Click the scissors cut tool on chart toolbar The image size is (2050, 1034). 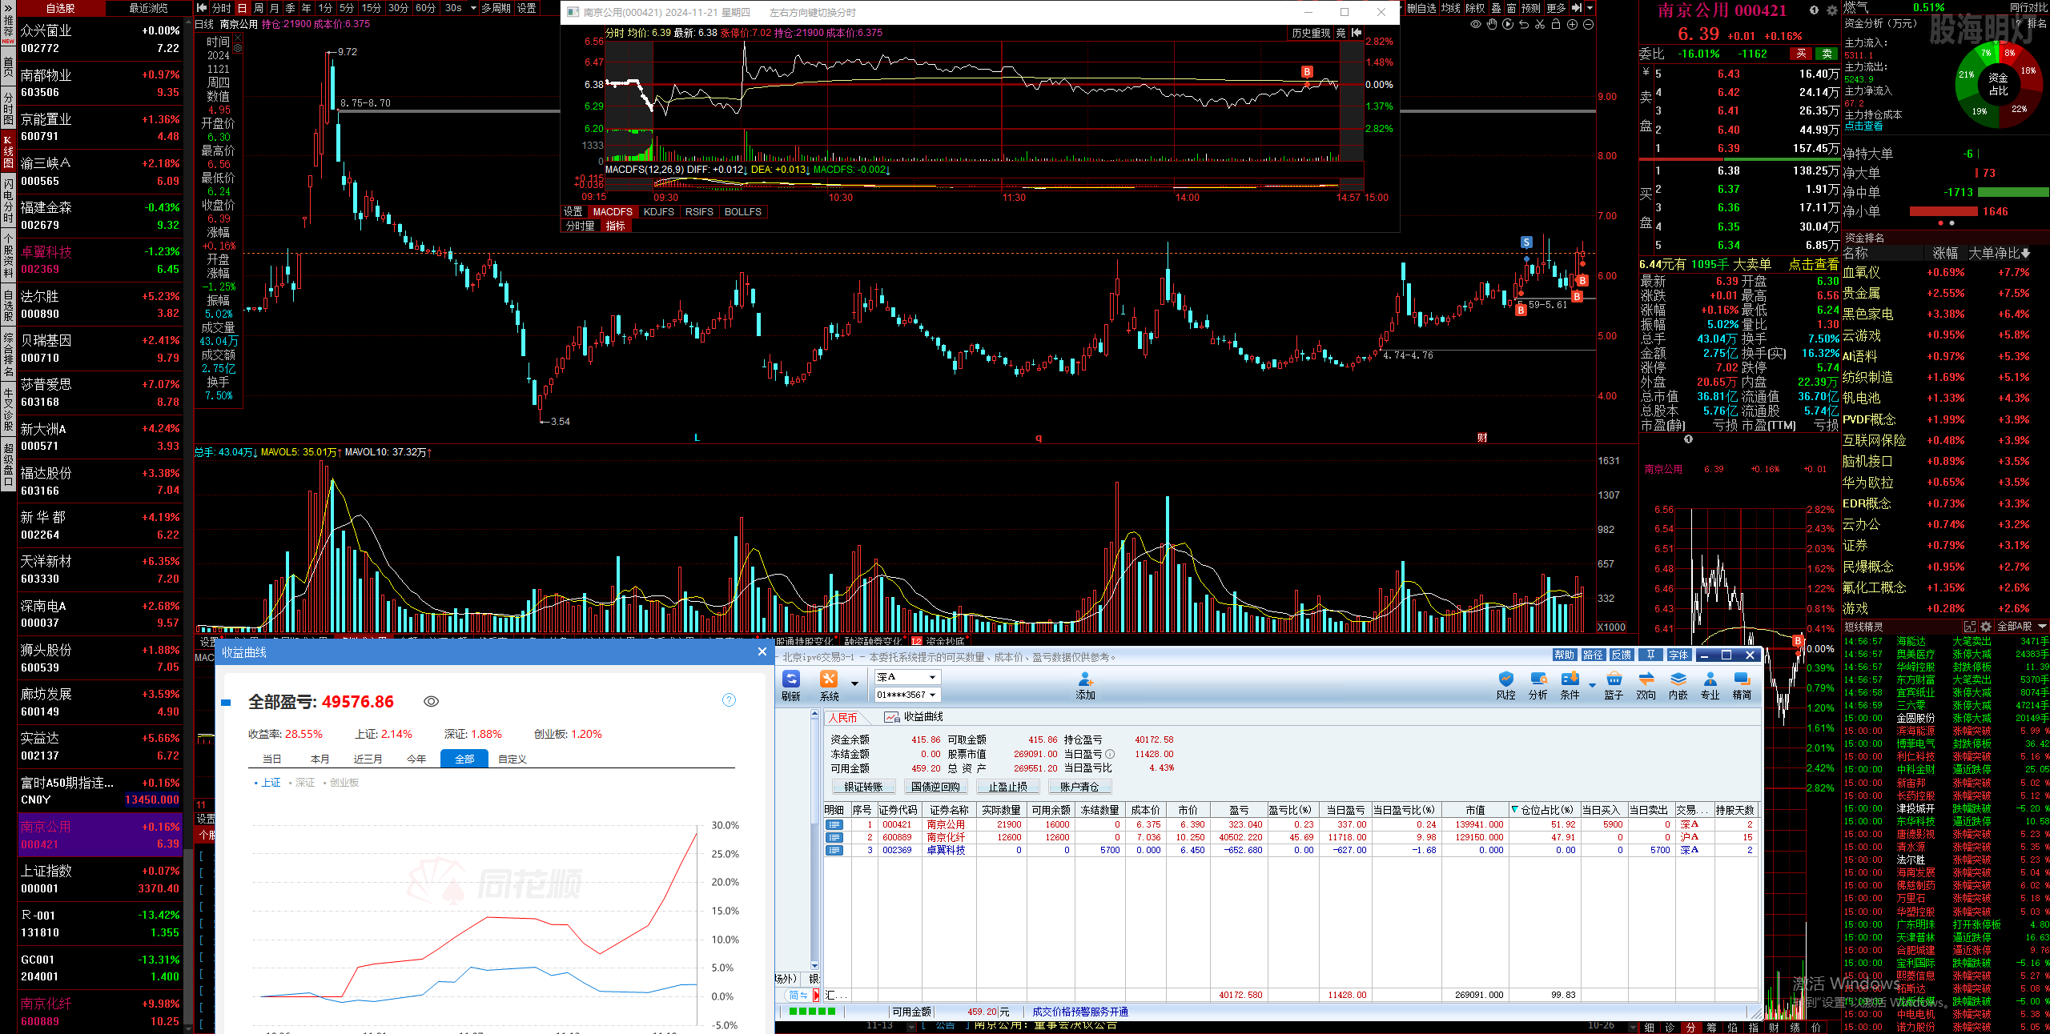(1540, 25)
